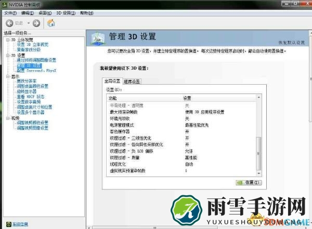This screenshot has height=229, width=312.
Task: Select the 纹理过滤 - 负 LOD 偏移 row
Action: tap(181, 151)
